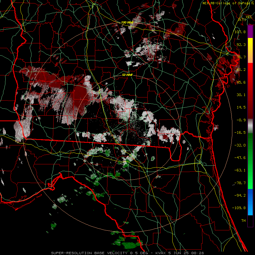The width and height of the screenshot is (255, 255).
Task: Click the -109.8 legend value
Action: (239, 208)
